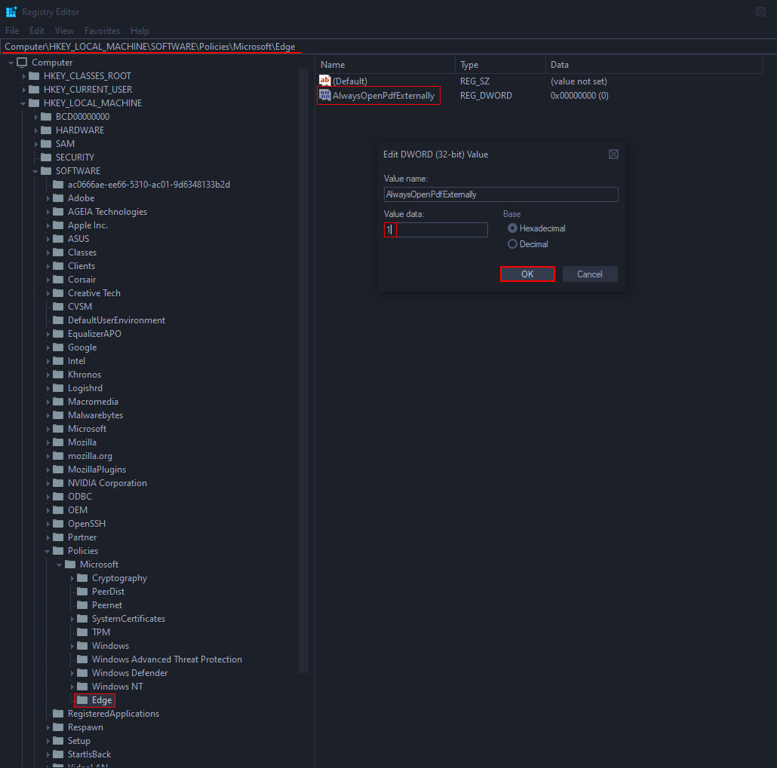Close the Edit DWORD dialog with X

[x=613, y=154]
